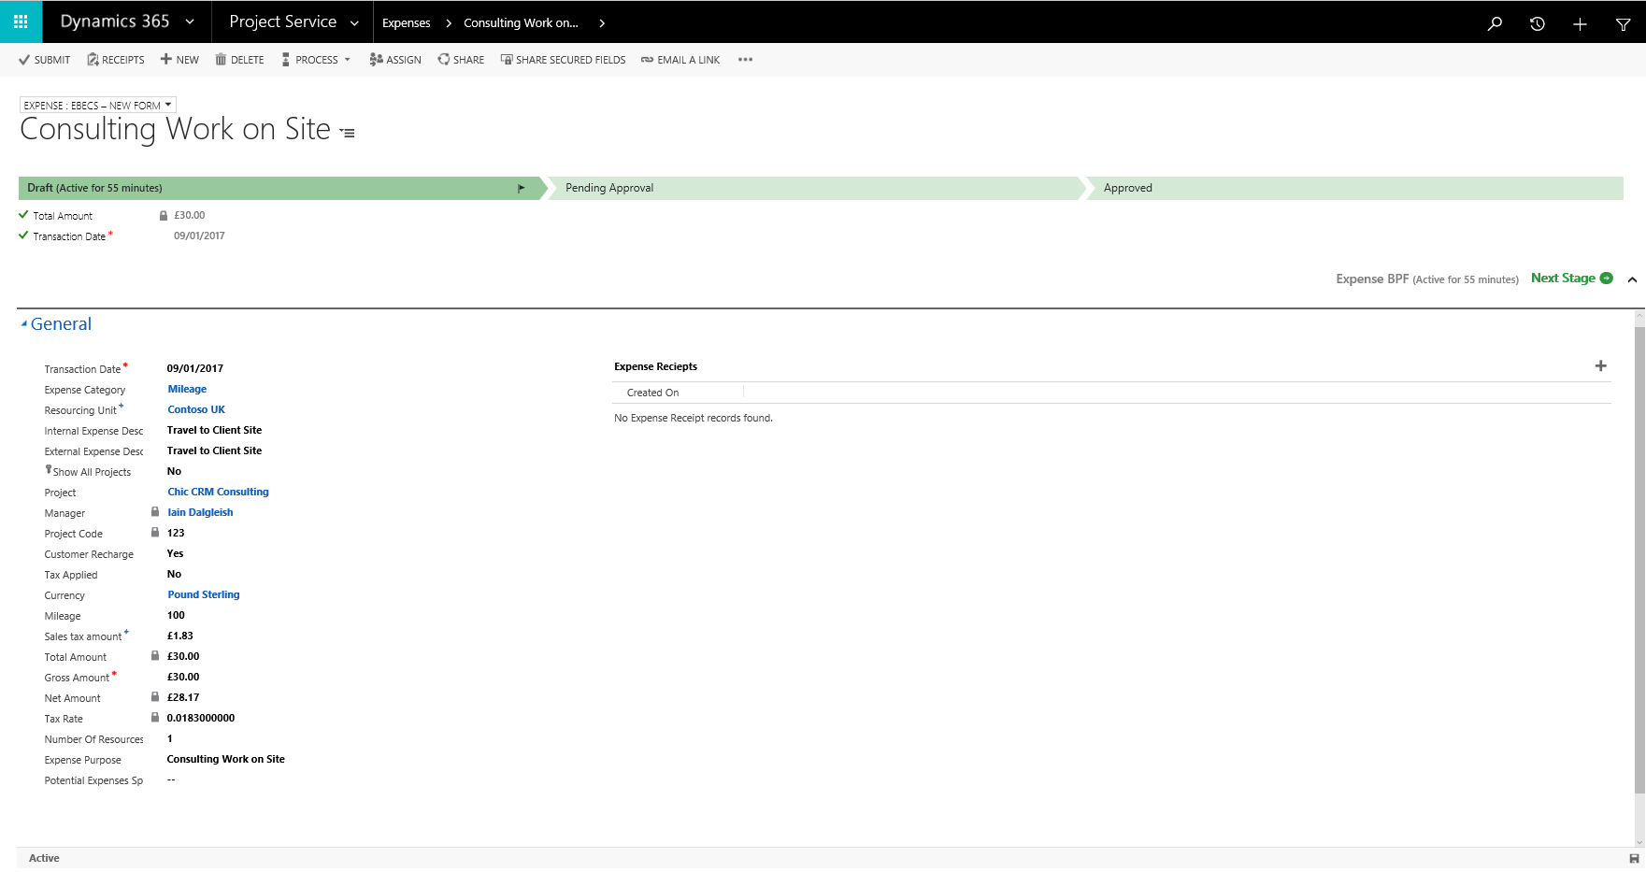1646x872 pixels.
Task: Select the Approved stage
Action: tap(1353, 188)
